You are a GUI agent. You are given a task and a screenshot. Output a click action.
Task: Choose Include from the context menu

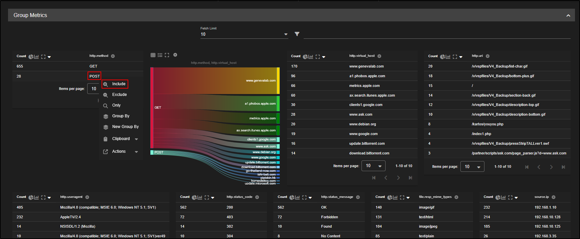[x=119, y=84]
